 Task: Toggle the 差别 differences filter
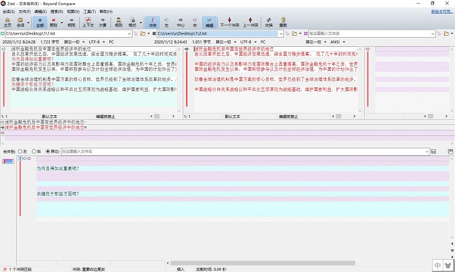click(x=53, y=22)
